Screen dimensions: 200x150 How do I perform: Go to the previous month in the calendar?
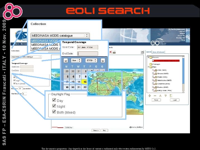(66, 61)
